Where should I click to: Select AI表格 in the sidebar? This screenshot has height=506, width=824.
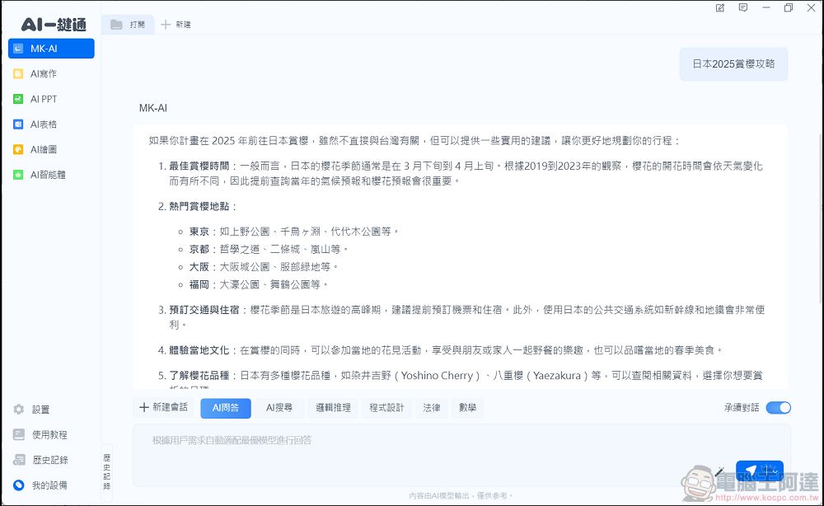click(x=43, y=124)
